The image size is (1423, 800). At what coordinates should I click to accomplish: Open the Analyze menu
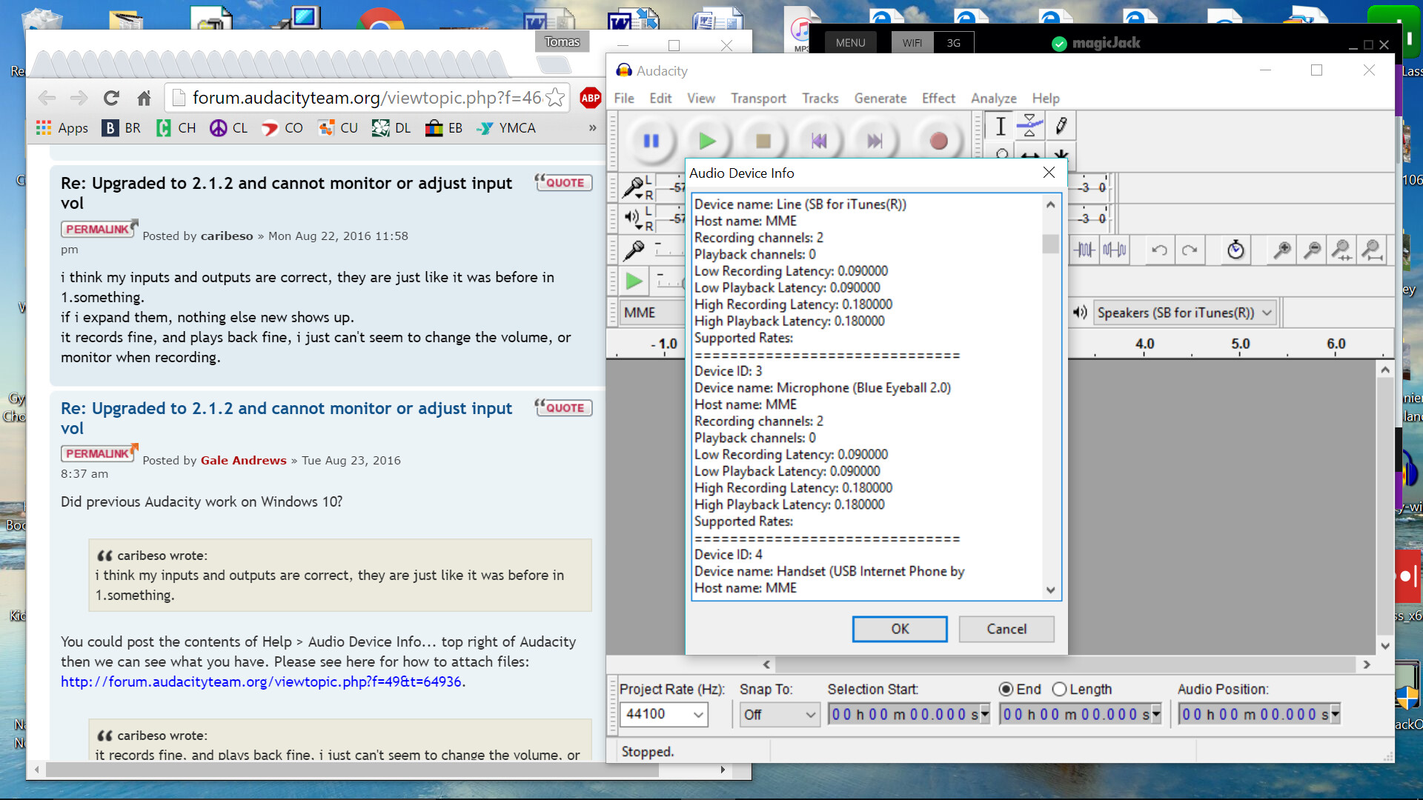994,99
